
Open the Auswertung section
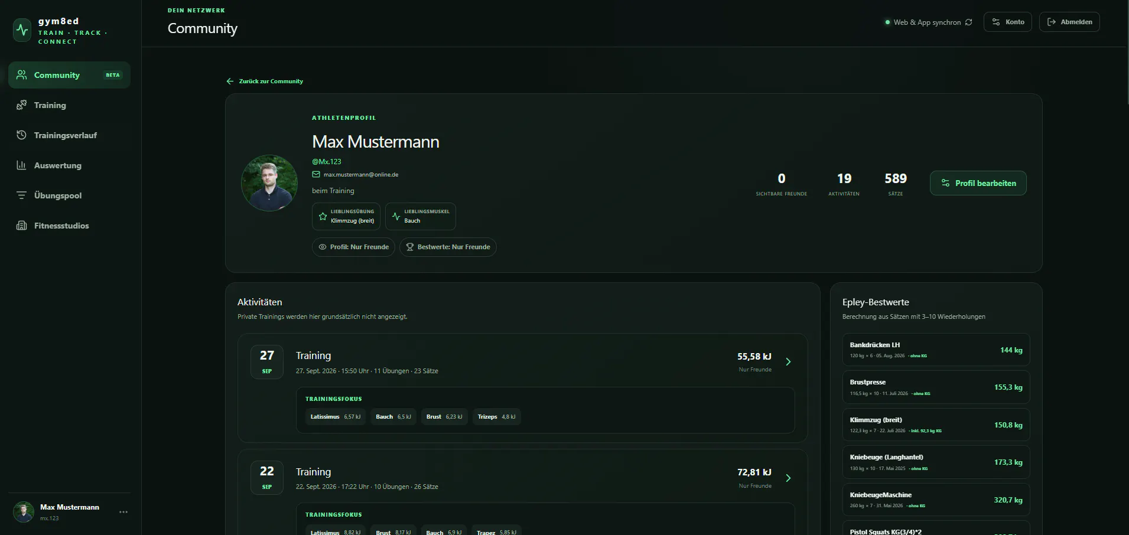click(x=69, y=165)
